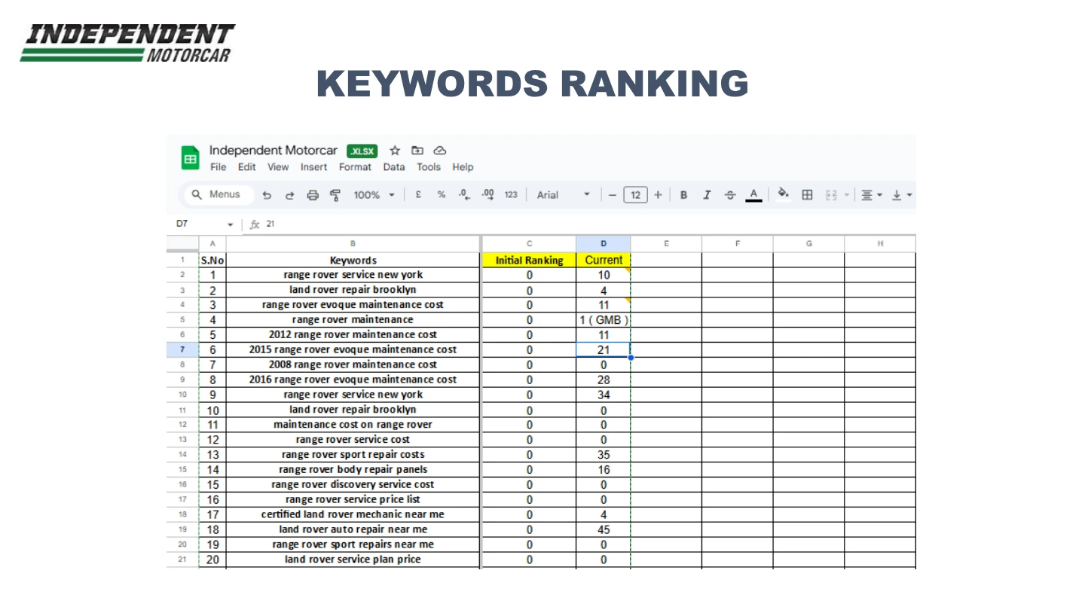Screen dimensions: 1085x610
Task: Activate the paint format tool
Action: click(x=335, y=195)
